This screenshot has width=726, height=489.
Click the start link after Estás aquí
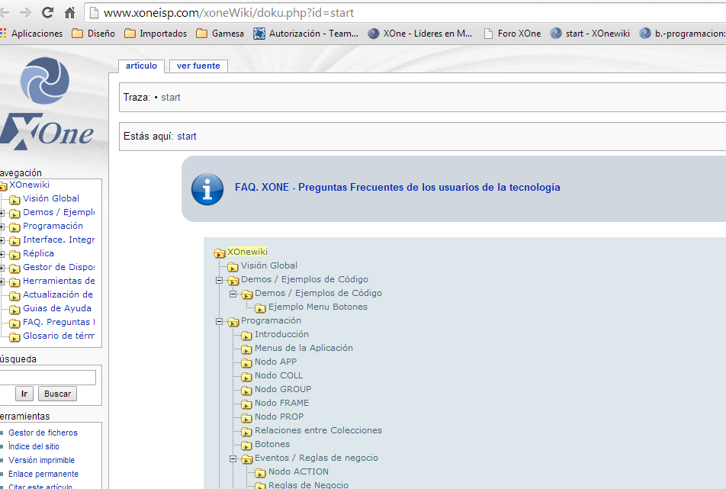[x=187, y=136]
